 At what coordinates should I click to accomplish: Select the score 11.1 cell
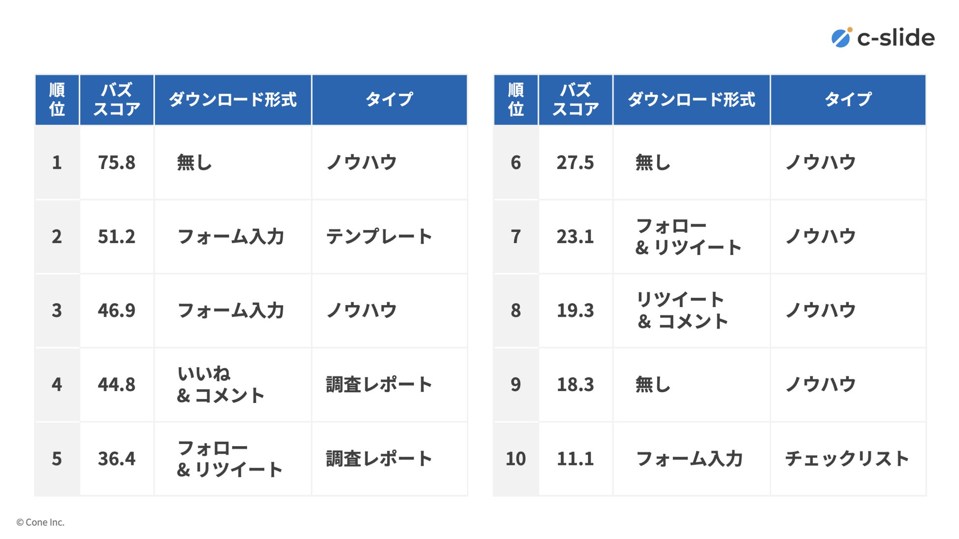coord(575,458)
